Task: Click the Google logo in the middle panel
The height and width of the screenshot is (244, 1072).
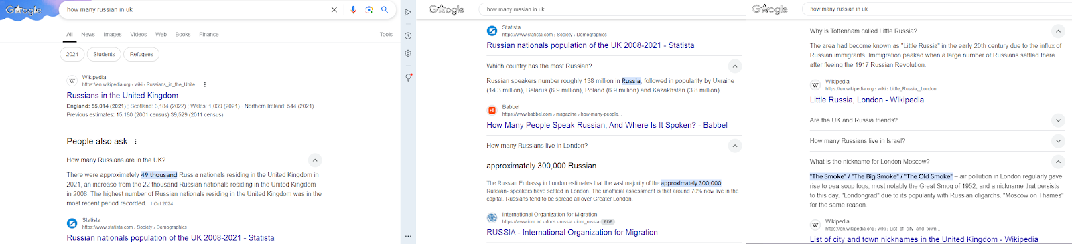Action: (x=447, y=9)
